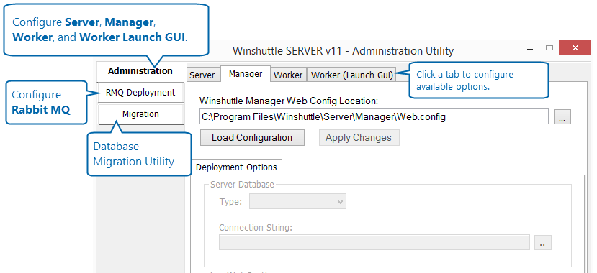Image resolution: width=597 pixels, height=273 pixels.
Task: Click the Server Database group label
Action: pyautogui.click(x=242, y=185)
